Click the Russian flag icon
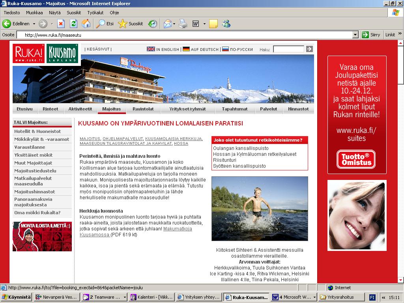Screen dimensions: 404x303 click(x=225, y=49)
